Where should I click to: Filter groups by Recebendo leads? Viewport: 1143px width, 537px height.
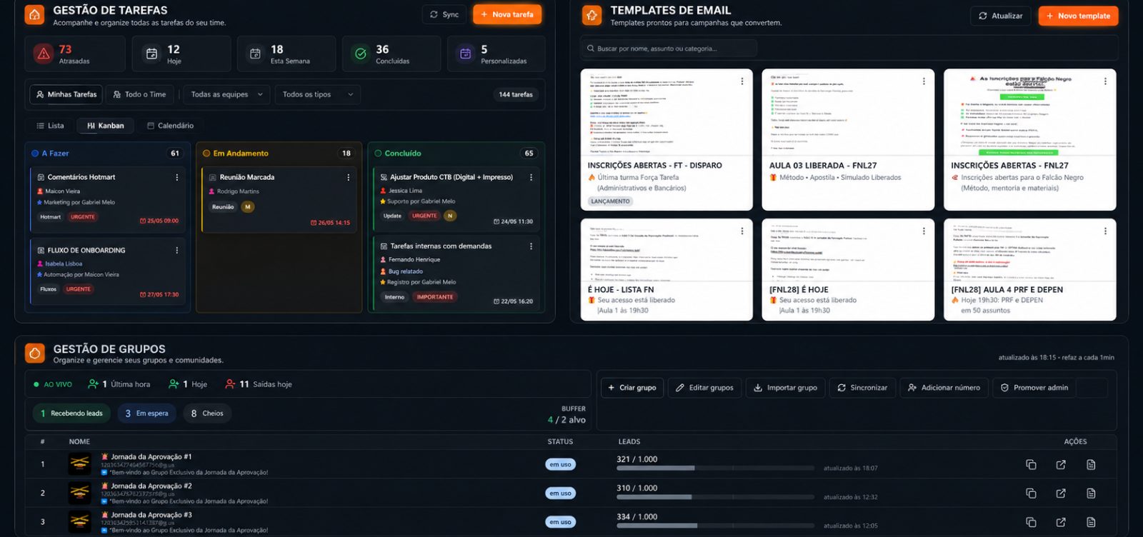pos(71,413)
